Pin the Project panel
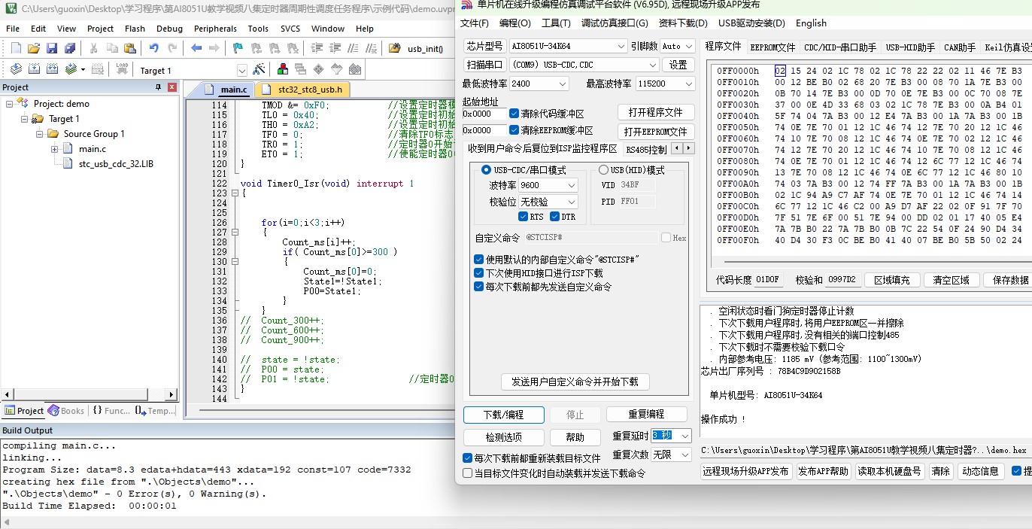The image size is (1032, 529). 158,87
